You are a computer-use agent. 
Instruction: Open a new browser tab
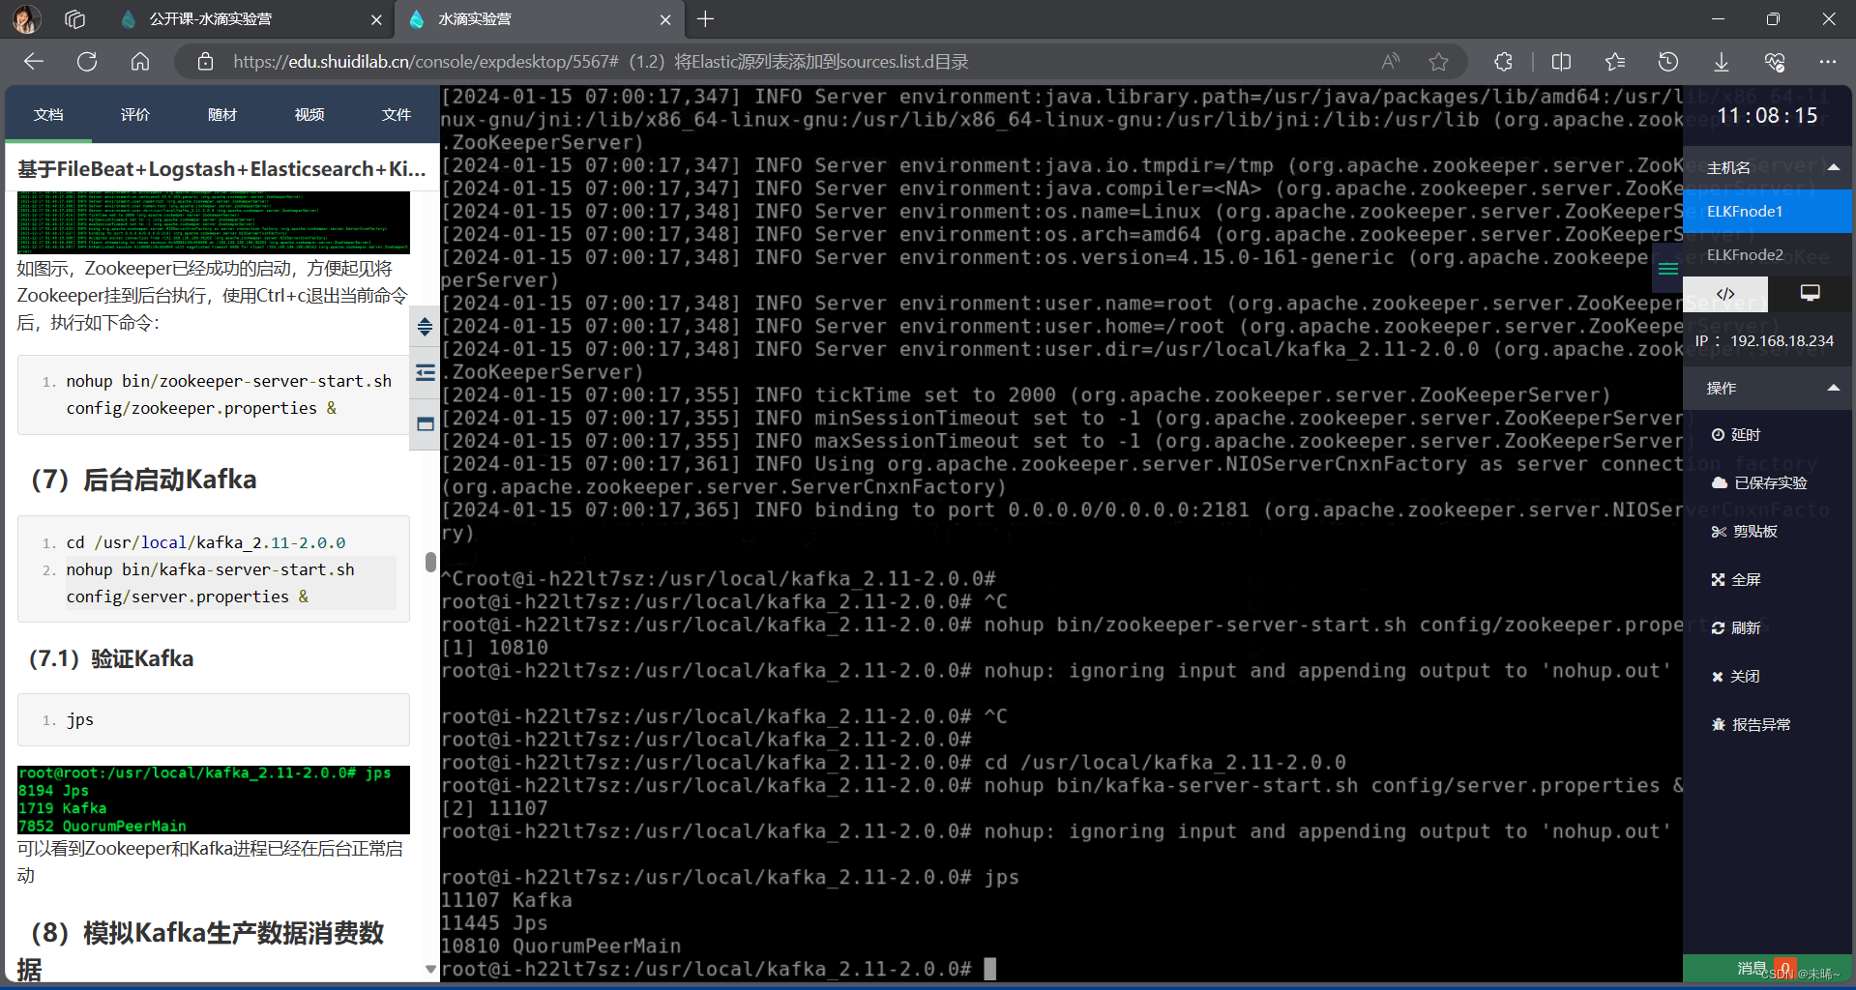coord(706,18)
